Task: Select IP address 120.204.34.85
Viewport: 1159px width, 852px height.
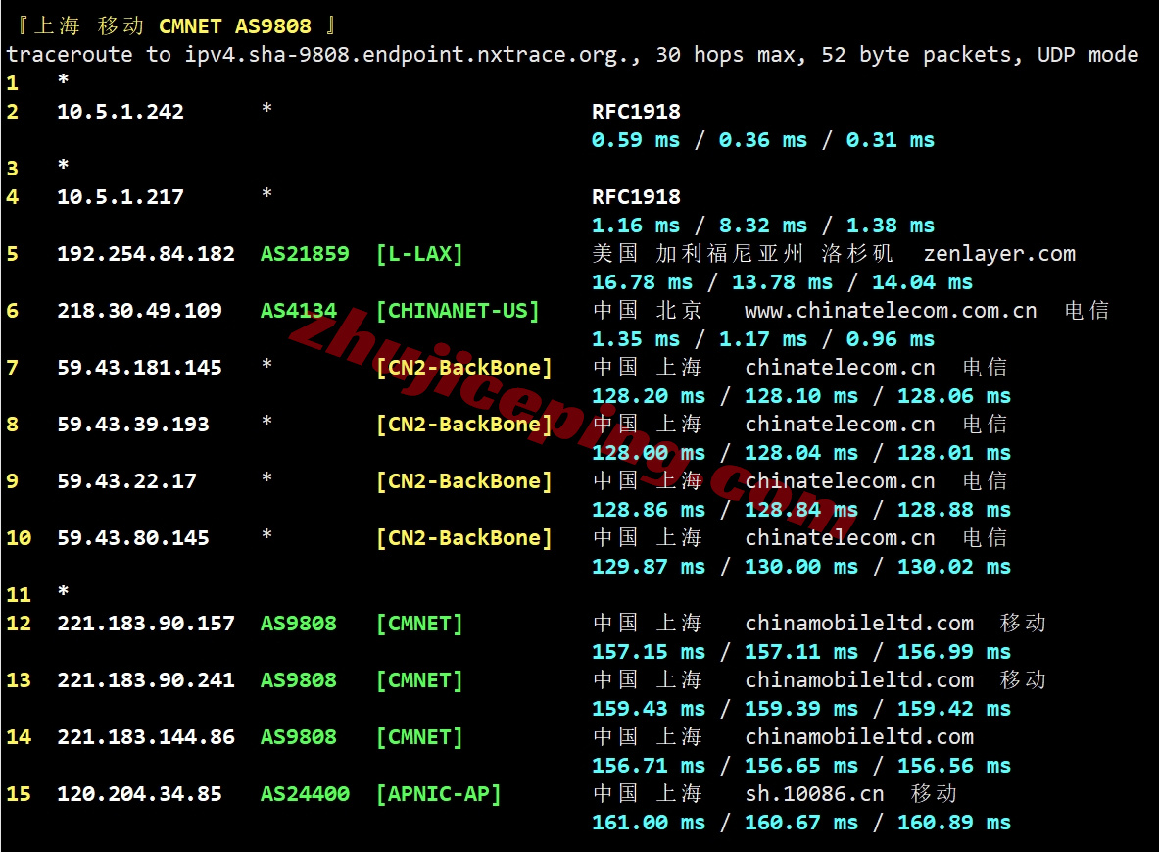Action: coord(140,794)
